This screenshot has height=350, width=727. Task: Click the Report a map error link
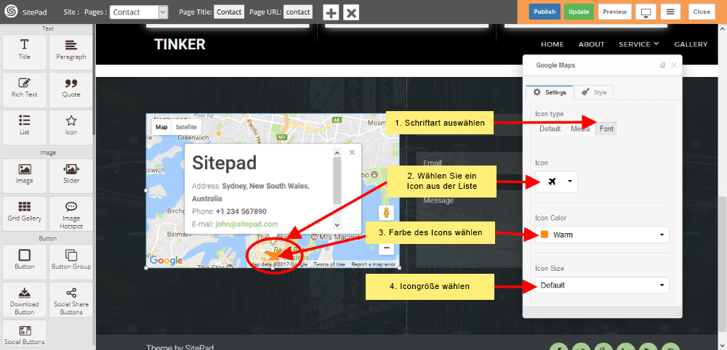[373, 264]
